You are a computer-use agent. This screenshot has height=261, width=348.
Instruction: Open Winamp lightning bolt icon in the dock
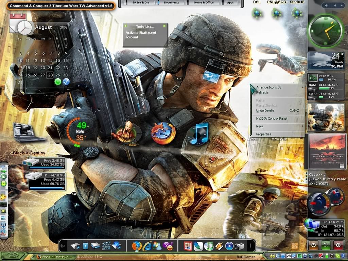219,246
